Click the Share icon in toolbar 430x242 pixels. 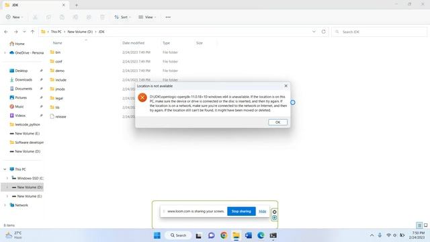89,17
